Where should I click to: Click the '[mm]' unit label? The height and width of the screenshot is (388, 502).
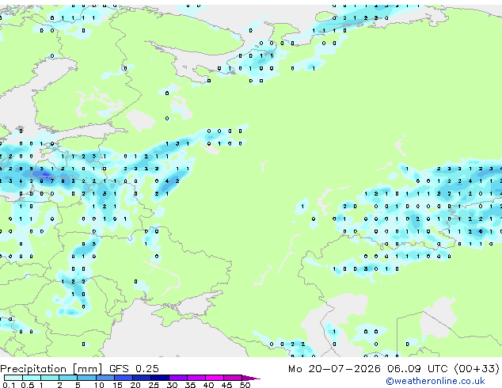click(x=87, y=370)
